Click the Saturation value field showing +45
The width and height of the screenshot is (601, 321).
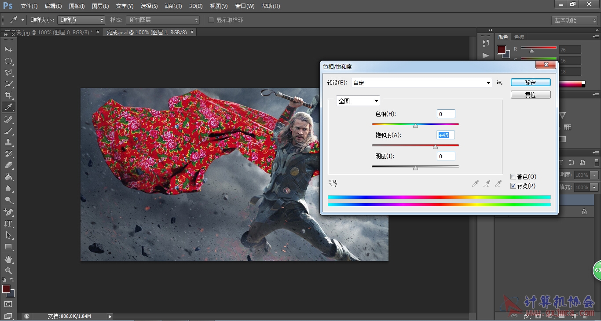tap(446, 135)
